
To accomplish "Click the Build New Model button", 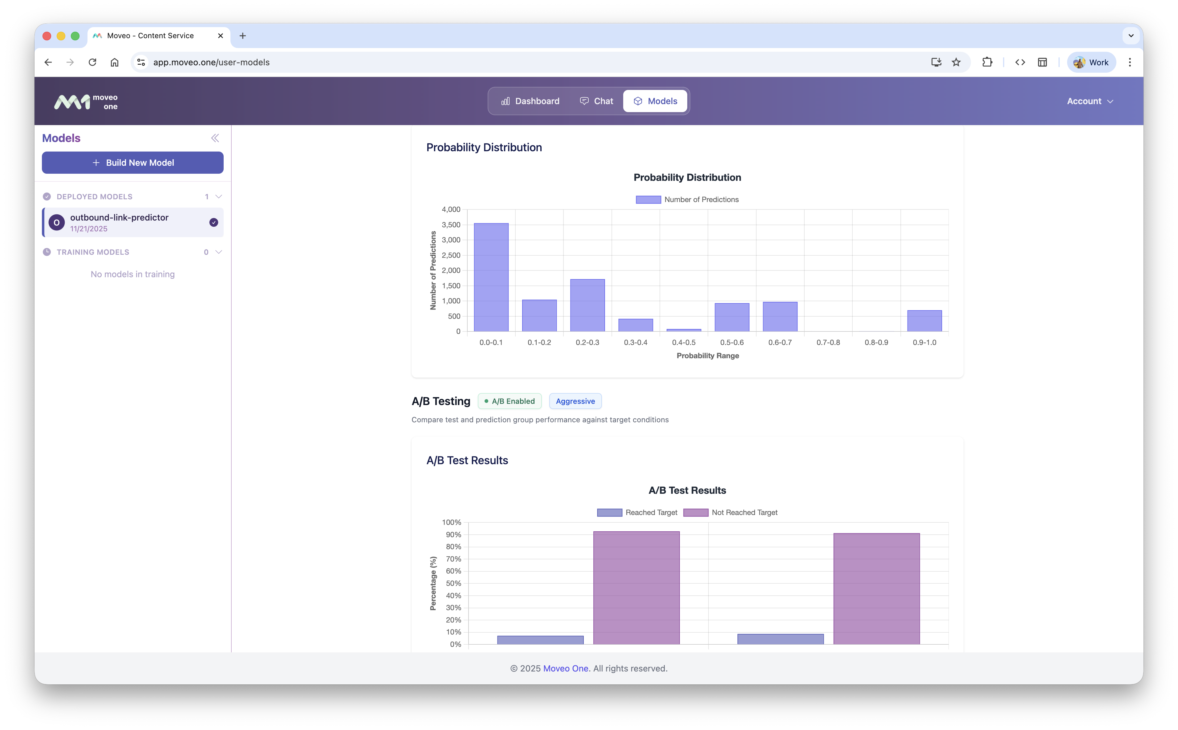I will coord(133,163).
